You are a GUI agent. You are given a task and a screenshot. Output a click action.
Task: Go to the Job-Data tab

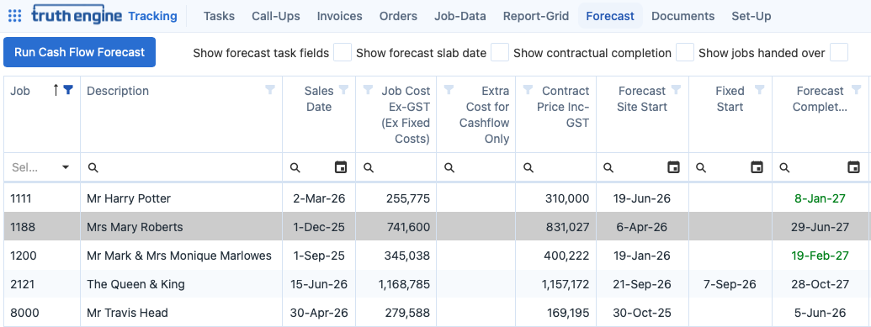pyautogui.click(x=460, y=16)
